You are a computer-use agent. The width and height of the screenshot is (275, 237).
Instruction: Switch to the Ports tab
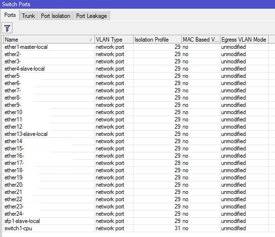10,15
